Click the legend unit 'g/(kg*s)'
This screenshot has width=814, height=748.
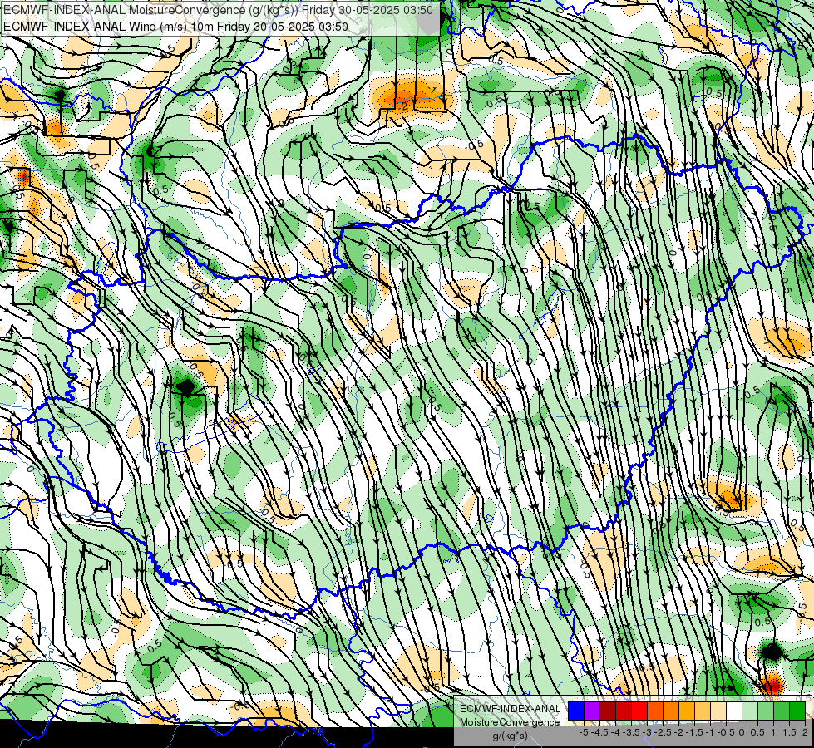click(x=511, y=736)
